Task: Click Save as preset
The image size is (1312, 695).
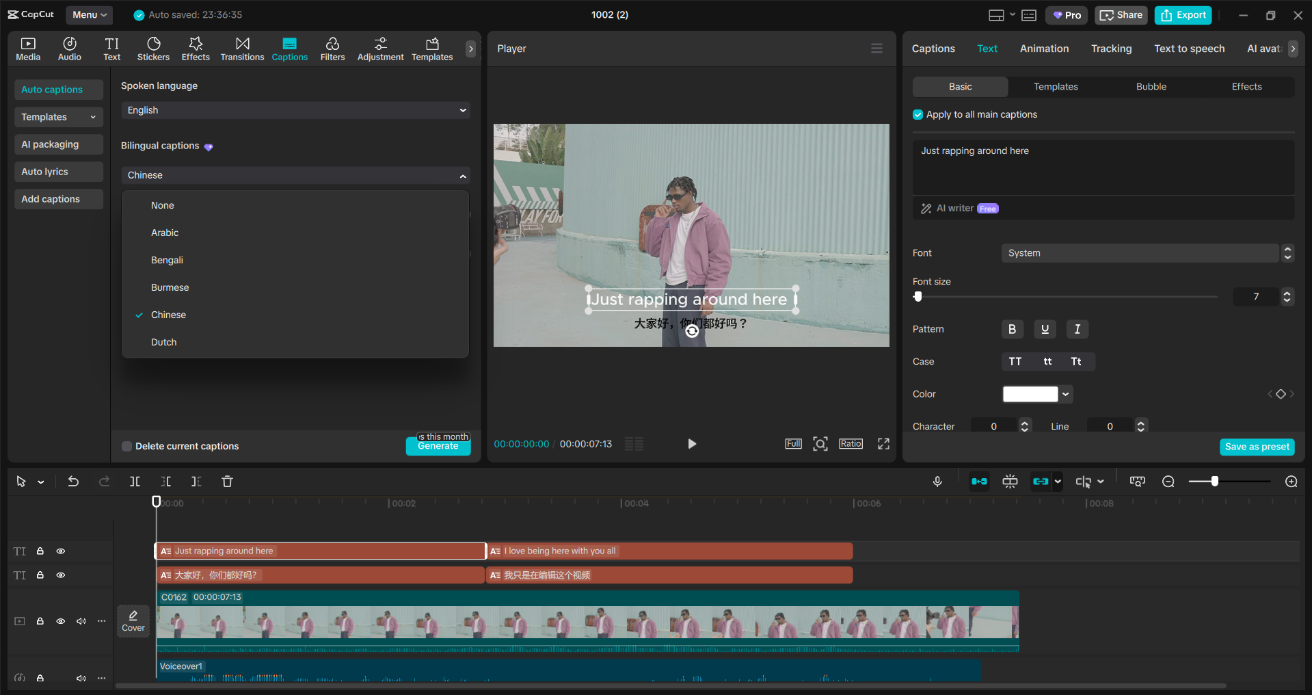Action: click(x=1256, y=446)
